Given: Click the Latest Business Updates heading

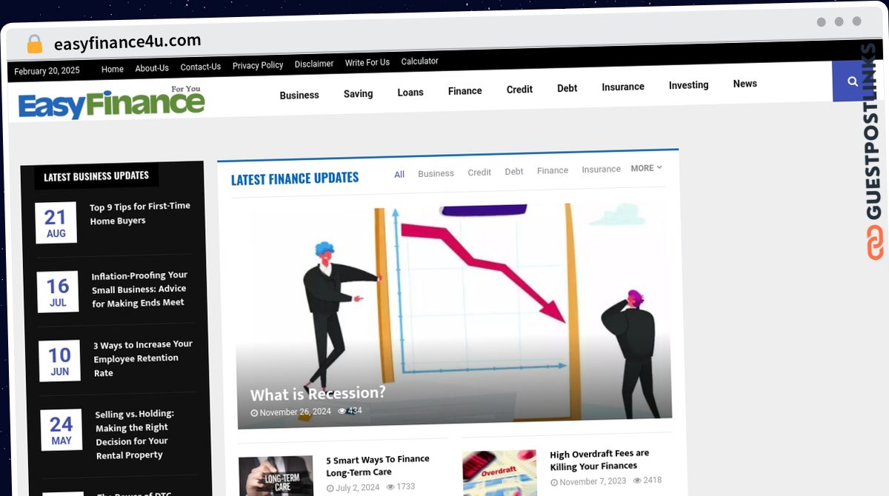Looking at the screenshot, I should 96,176.
